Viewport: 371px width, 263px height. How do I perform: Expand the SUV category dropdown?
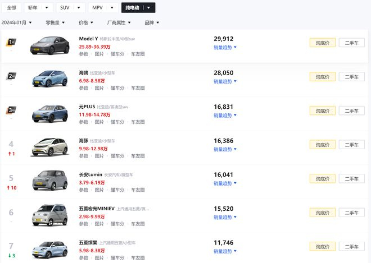coord(70,8)
